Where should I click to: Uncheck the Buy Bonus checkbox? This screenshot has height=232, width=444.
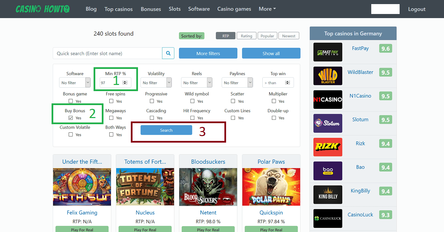(71, 118)
